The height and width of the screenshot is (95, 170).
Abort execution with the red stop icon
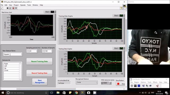pos(13,8)
